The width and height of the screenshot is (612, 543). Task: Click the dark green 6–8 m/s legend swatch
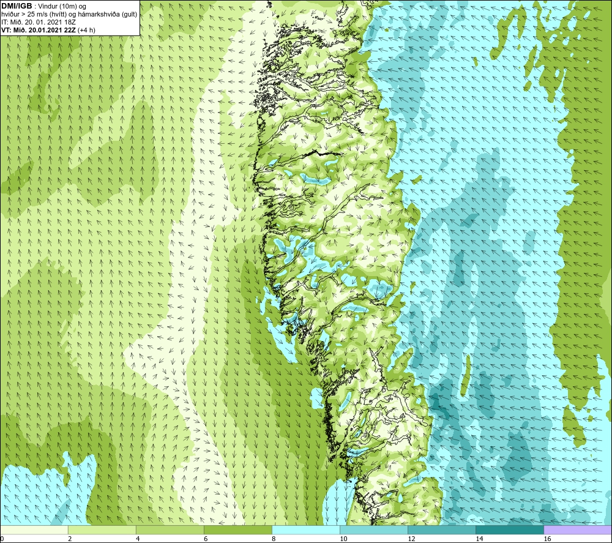(x=238, y=530)
